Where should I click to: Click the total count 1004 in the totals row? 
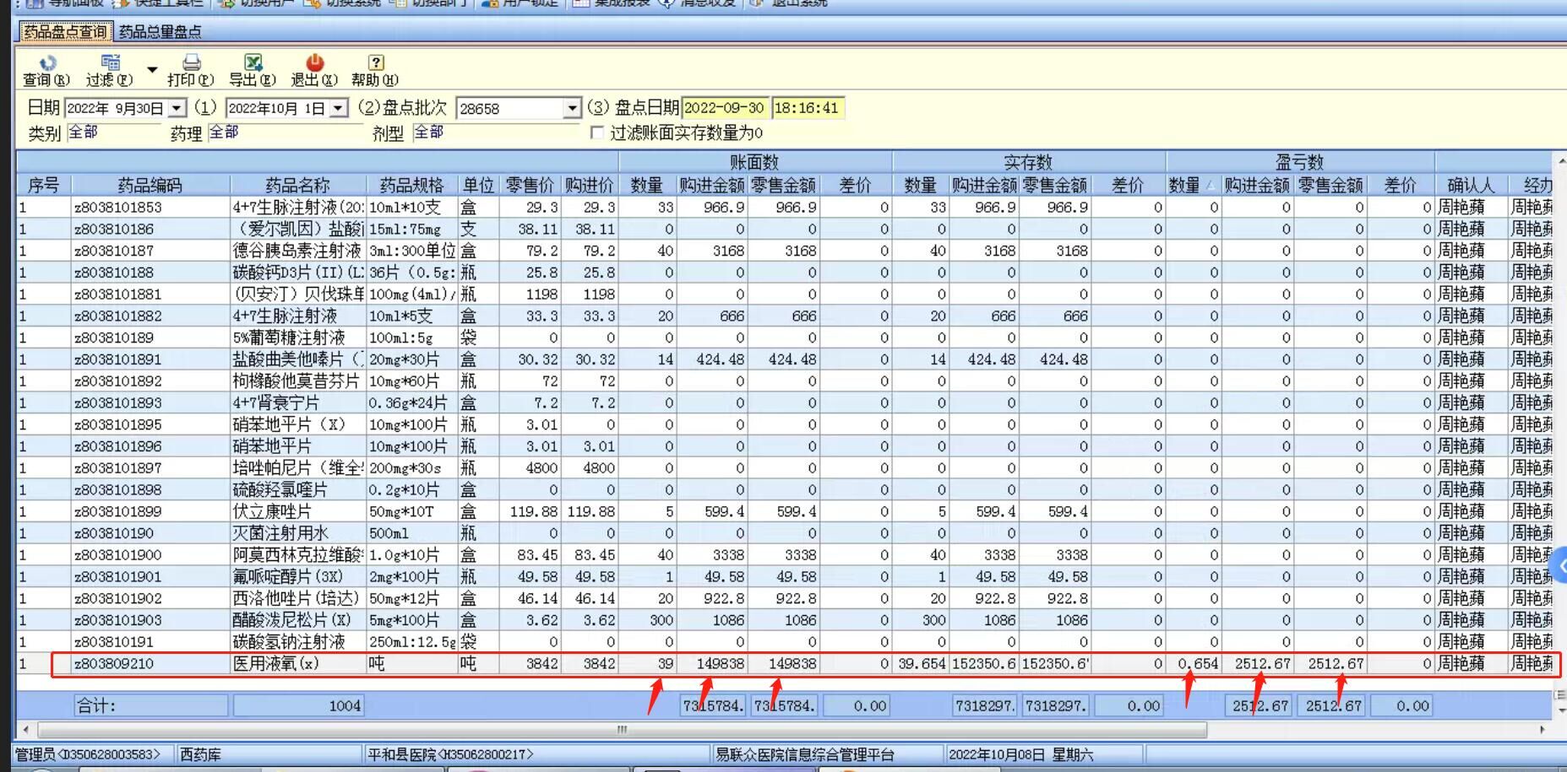coord(299,706)
